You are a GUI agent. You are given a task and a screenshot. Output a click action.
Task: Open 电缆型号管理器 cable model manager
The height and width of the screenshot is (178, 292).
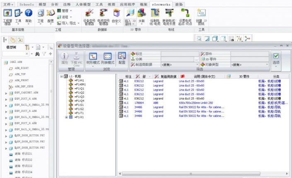104,13
